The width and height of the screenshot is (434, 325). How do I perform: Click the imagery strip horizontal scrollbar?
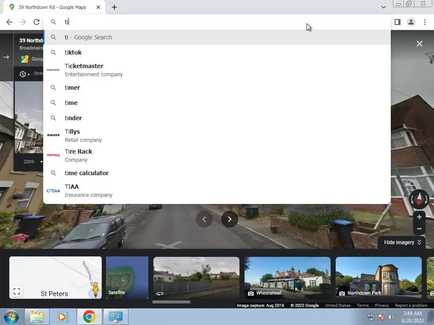[x=171, y=302]
